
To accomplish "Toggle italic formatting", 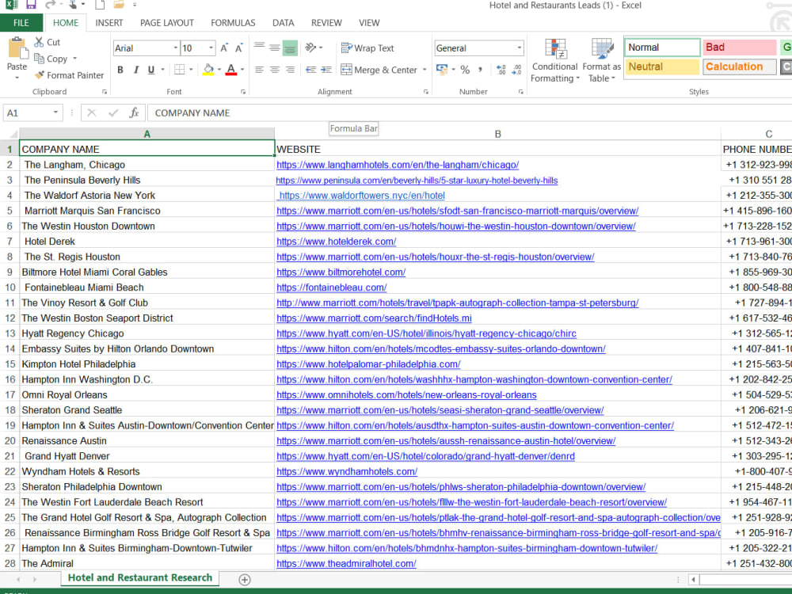I will click(x=135, y=70).
